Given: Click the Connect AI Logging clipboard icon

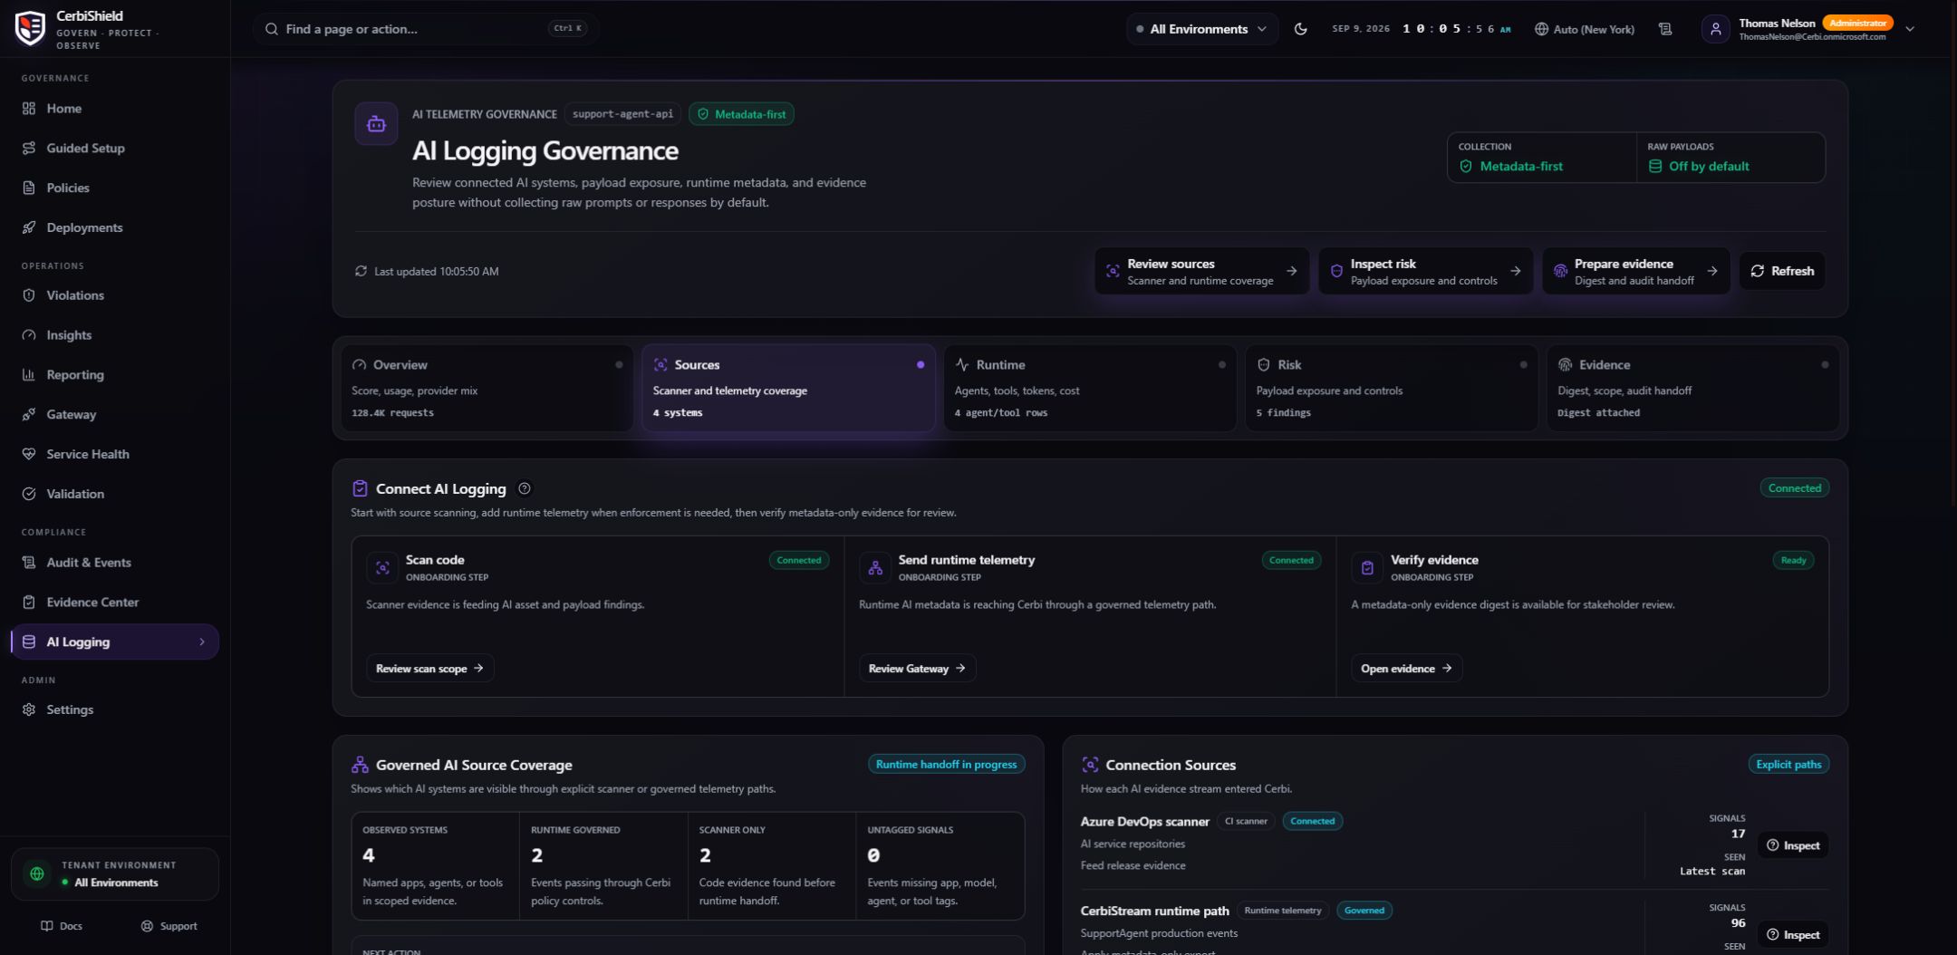Looking at the screenshot, I should coord(360,488).
